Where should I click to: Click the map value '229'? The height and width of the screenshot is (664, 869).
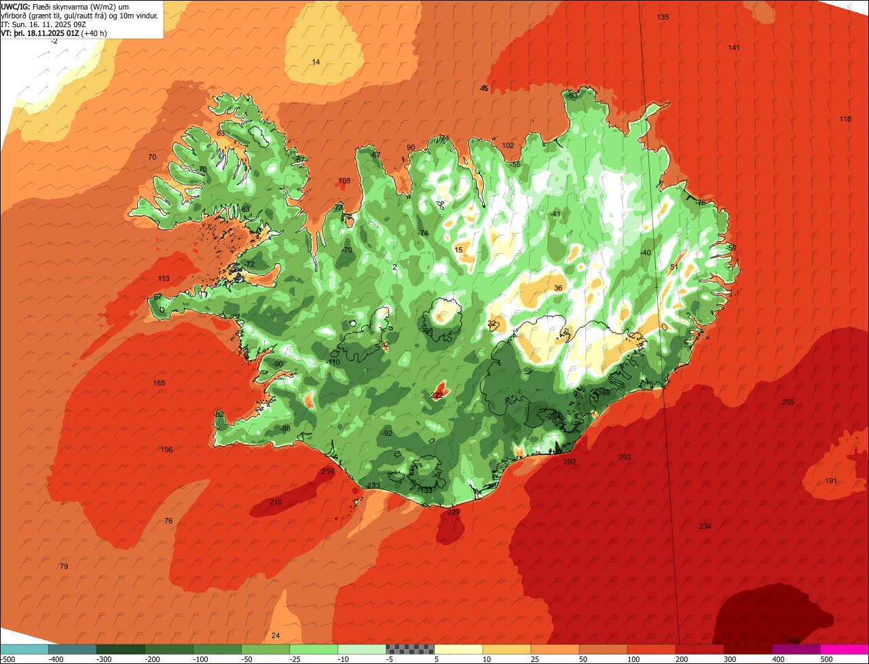click(x=454, y=513)
